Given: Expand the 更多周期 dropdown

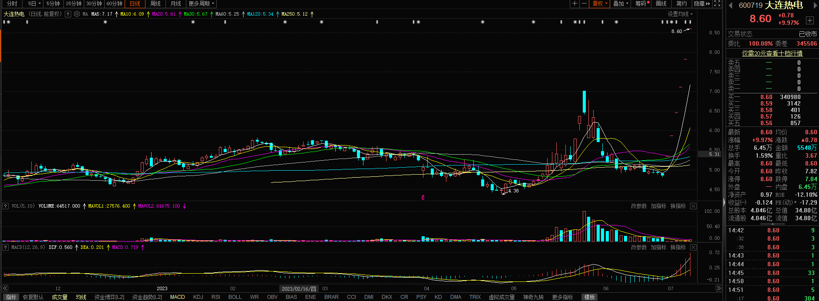Looking at the screenshot, I should [x=201, y=3].
